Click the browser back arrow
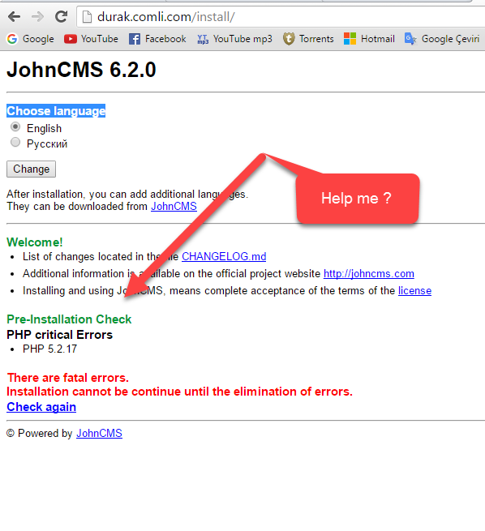Image resolution: width=485 pixels, height=531 pixels. 15,16
